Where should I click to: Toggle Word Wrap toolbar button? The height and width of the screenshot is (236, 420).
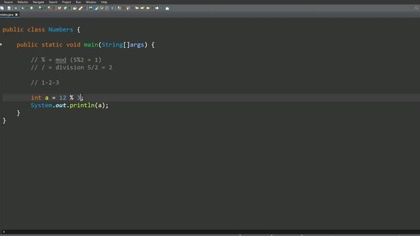[x=102, y=8]
